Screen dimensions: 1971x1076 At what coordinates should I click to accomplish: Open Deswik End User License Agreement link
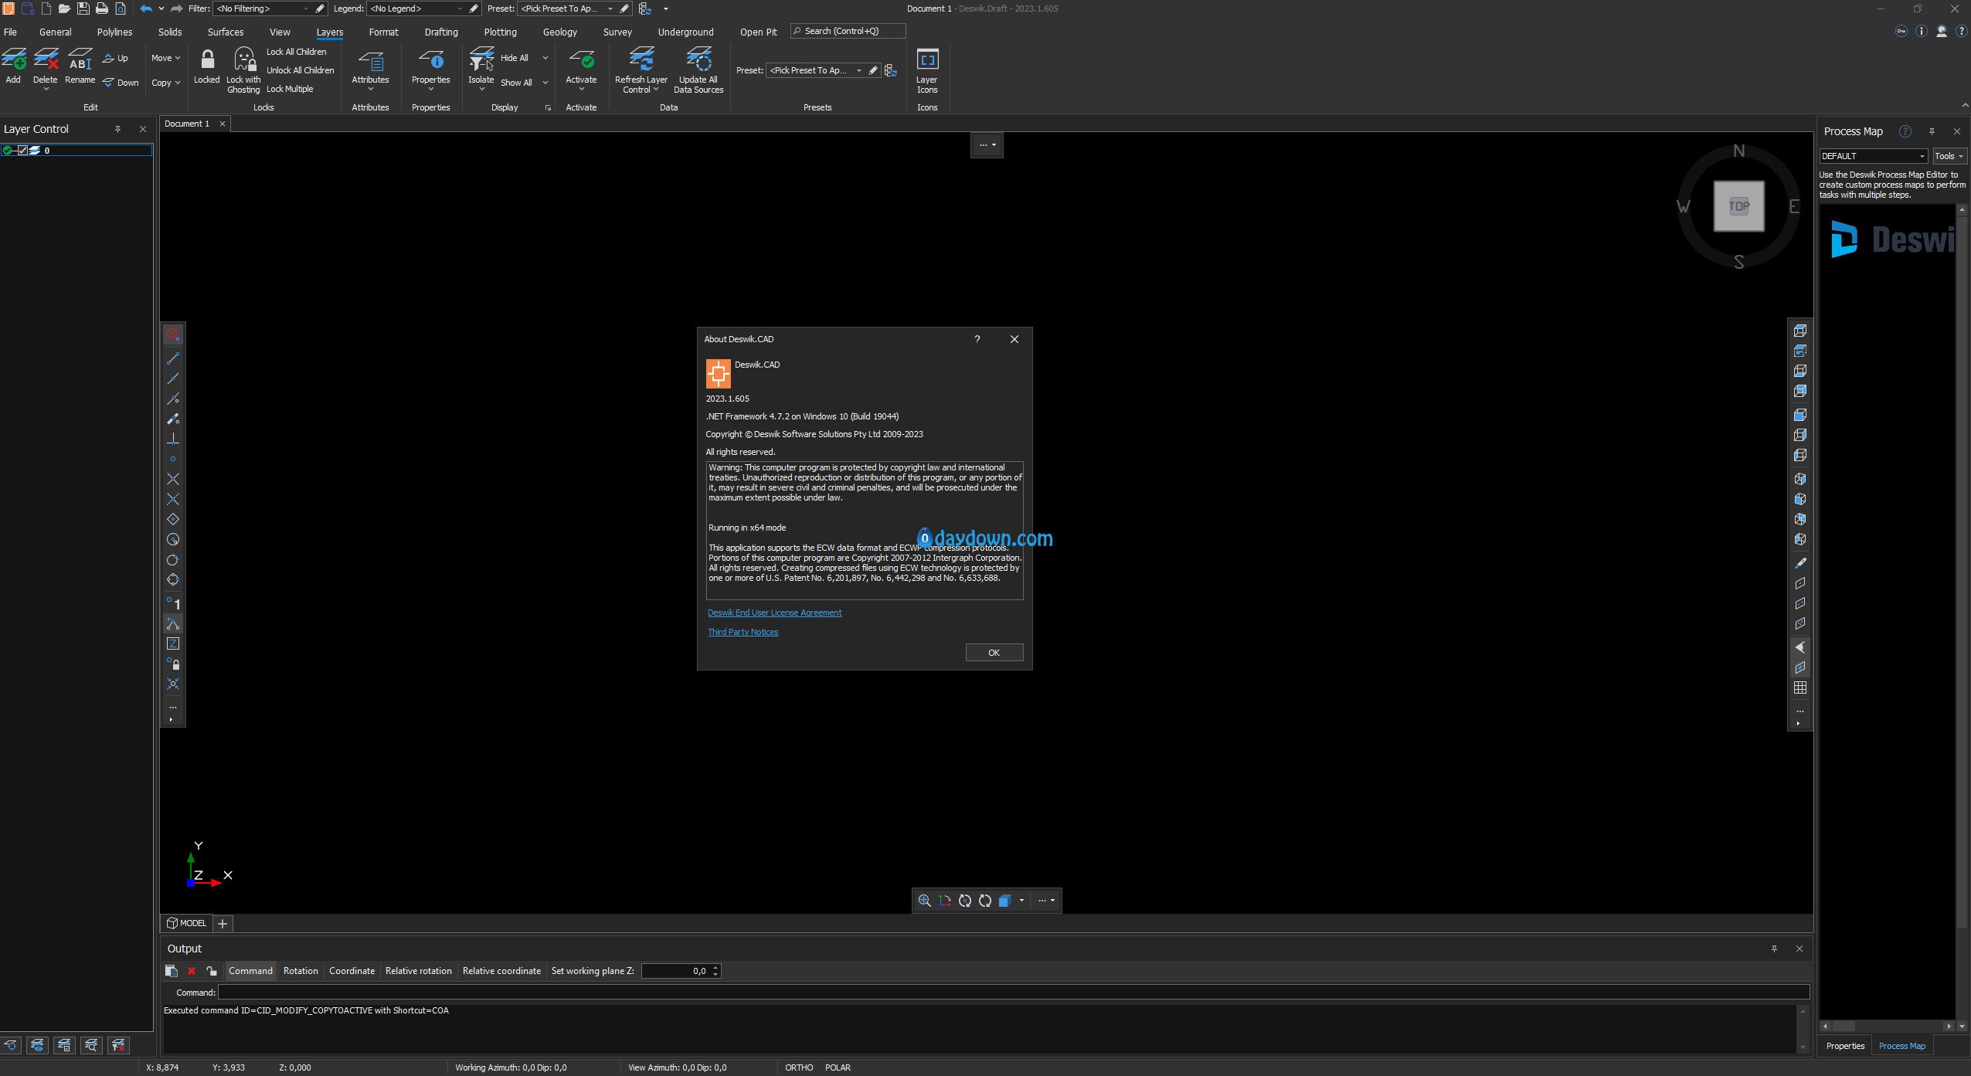tap(774, 613)
